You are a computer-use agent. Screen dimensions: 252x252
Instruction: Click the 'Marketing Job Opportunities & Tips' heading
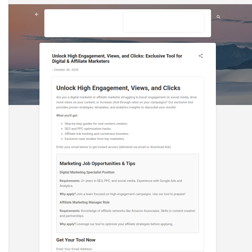click(x=97, y=163)
